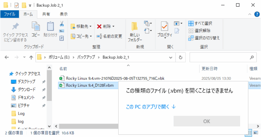Open the new item dropdown icon

tap(148, 23)
